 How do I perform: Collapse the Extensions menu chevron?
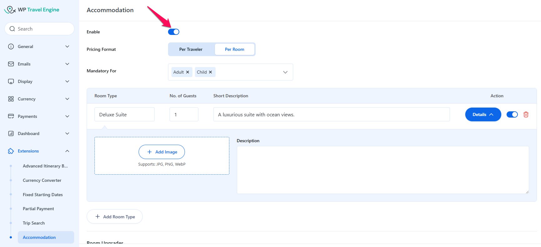(x=67, y=151)
